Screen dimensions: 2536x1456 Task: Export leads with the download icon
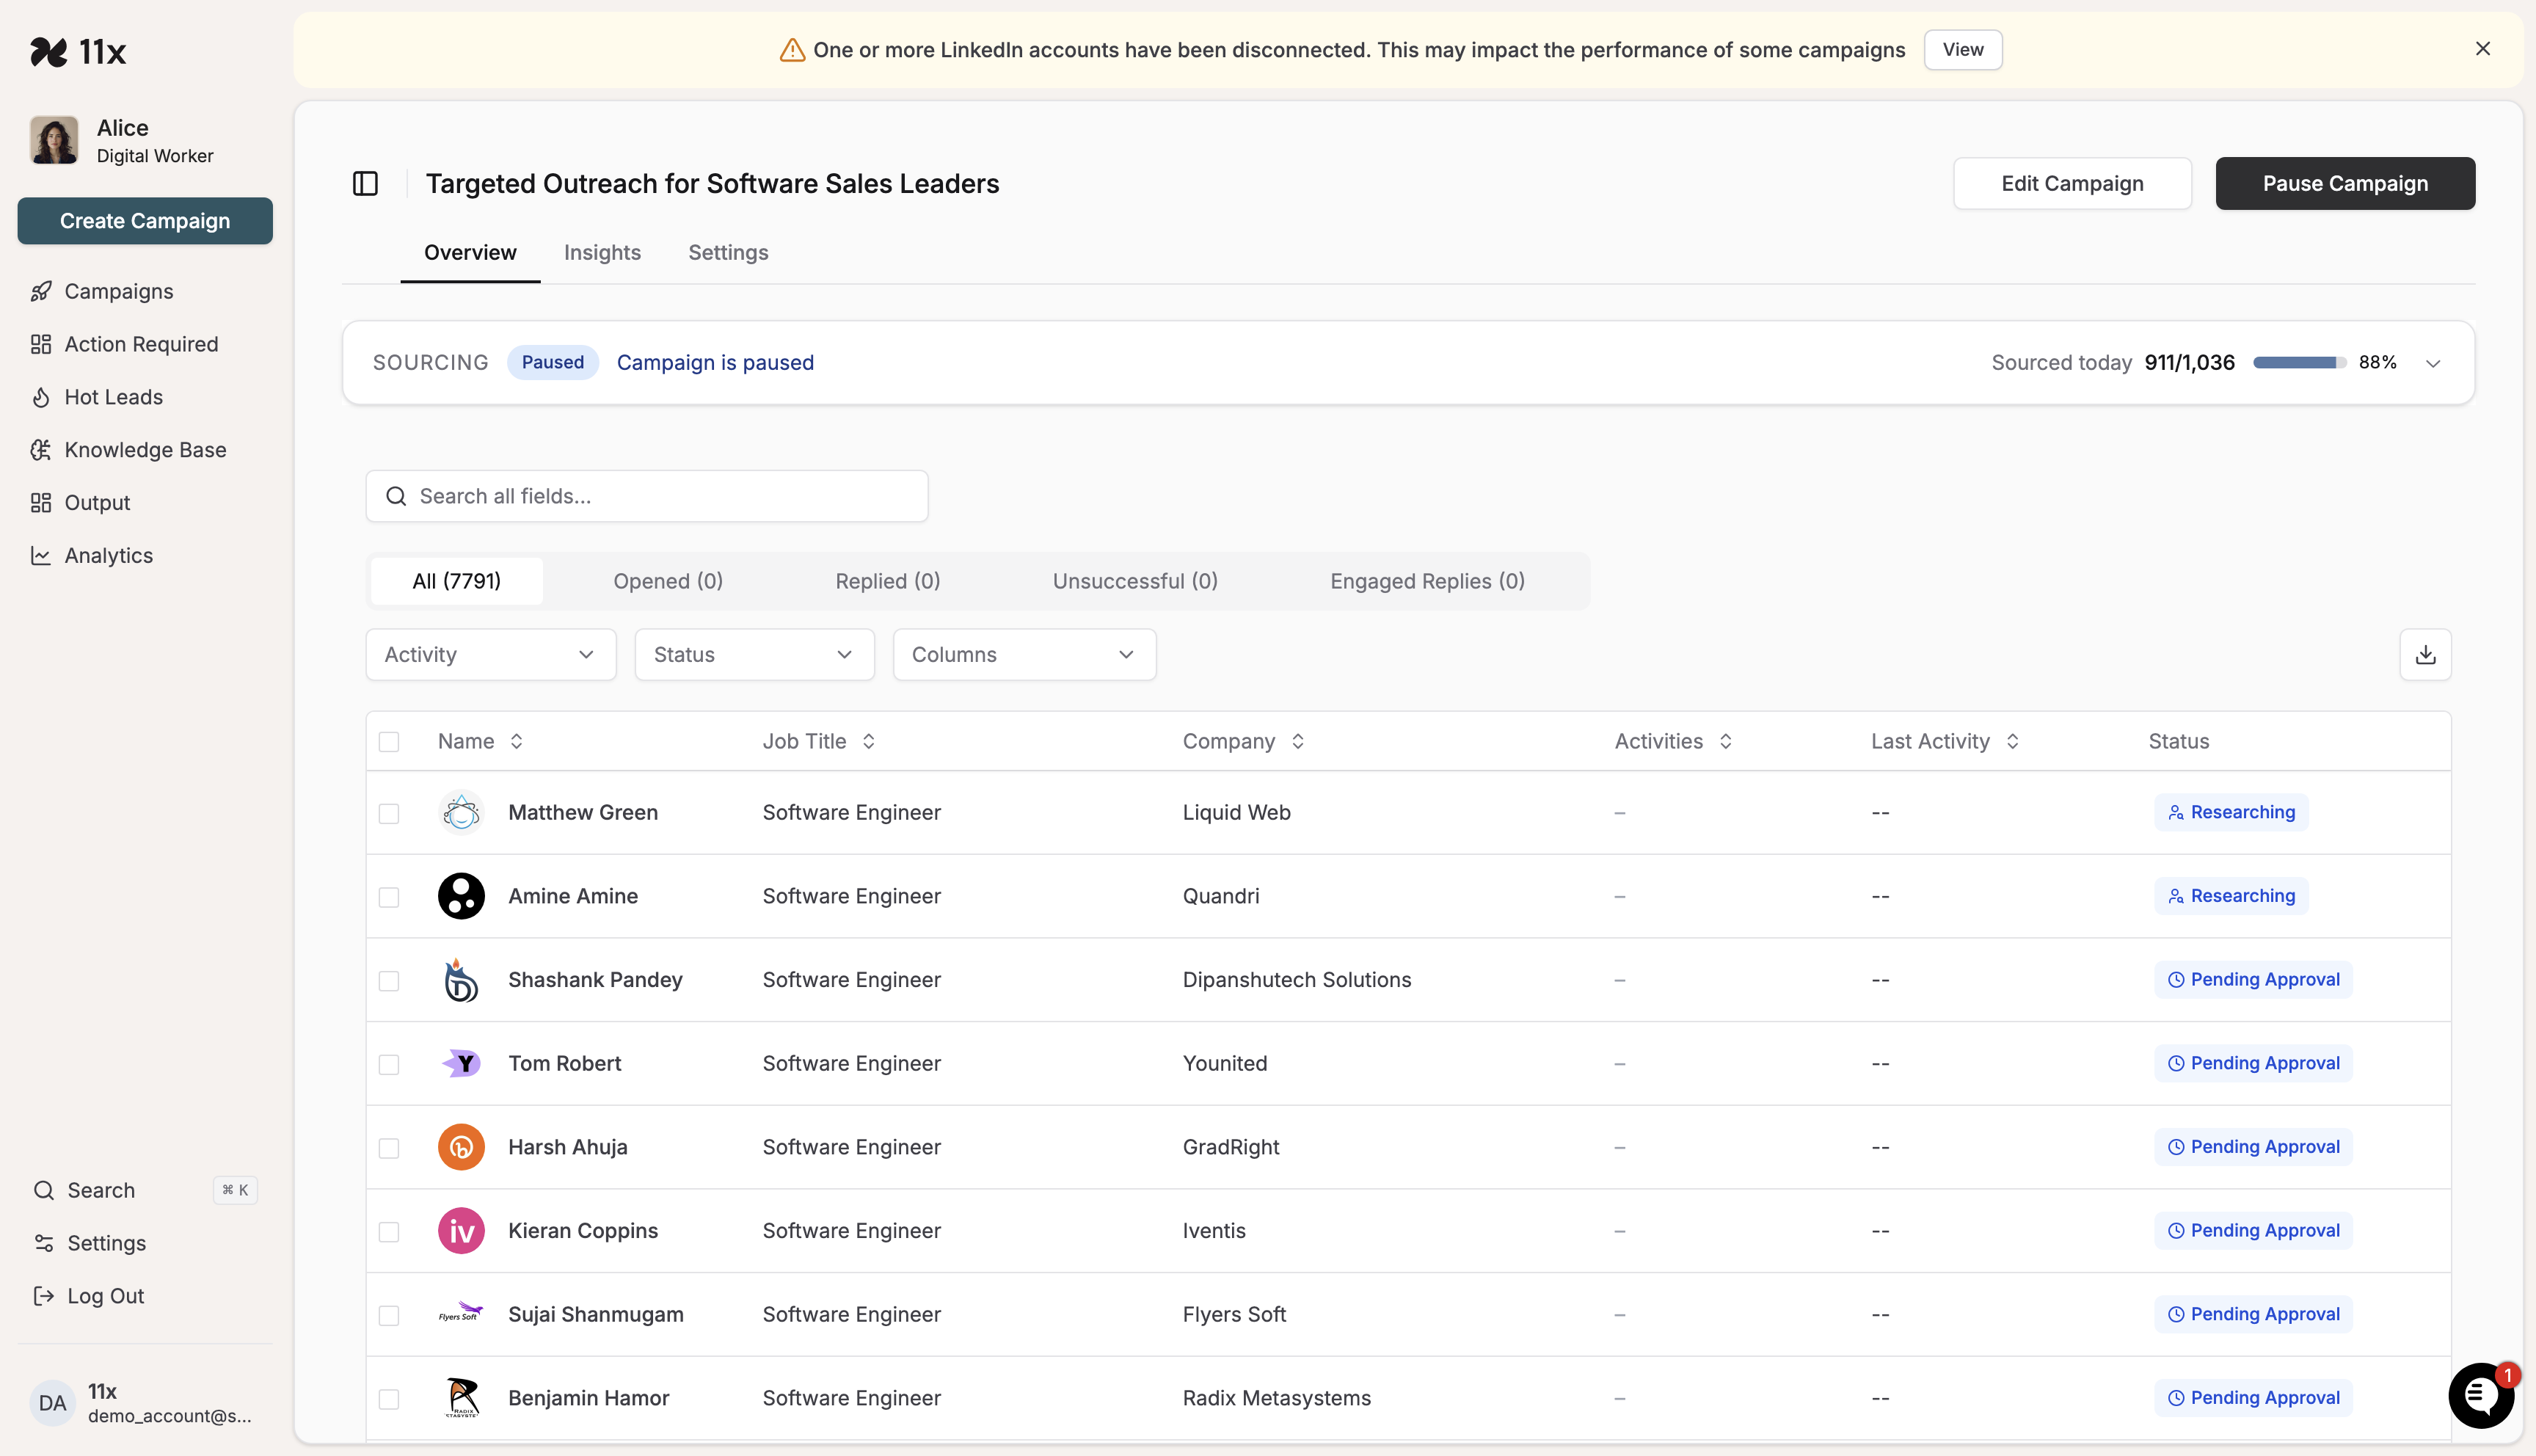[x=2425, y=654]
